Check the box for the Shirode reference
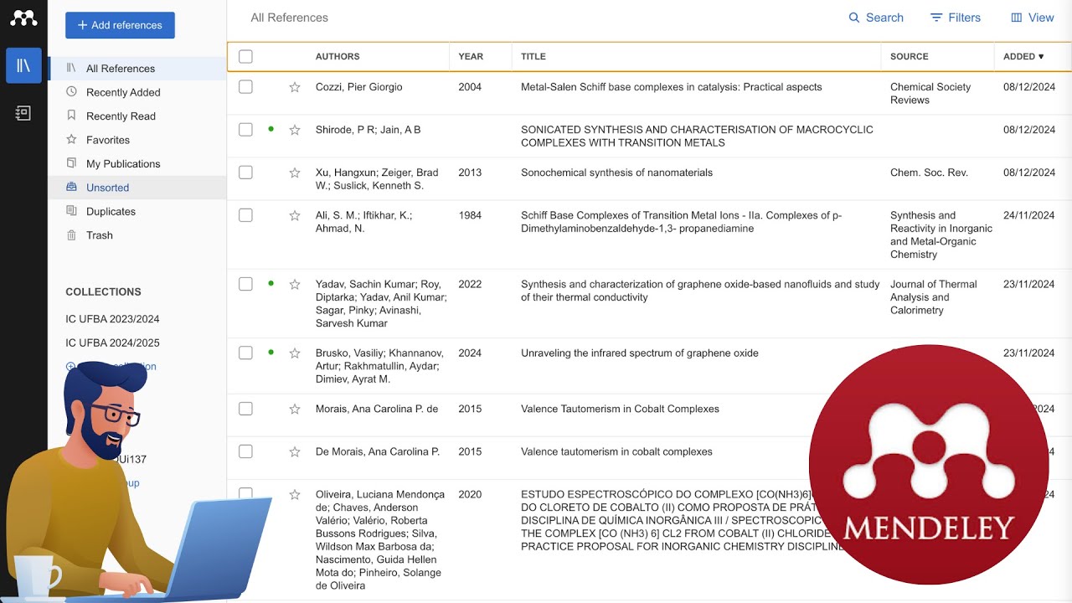The image size is (1072, 603). [245, 130]
